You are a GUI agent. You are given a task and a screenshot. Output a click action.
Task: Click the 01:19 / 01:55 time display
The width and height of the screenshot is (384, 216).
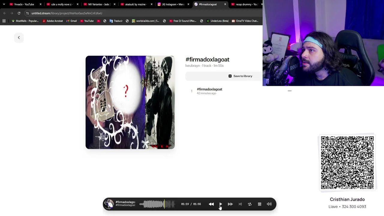pos(191,204)
